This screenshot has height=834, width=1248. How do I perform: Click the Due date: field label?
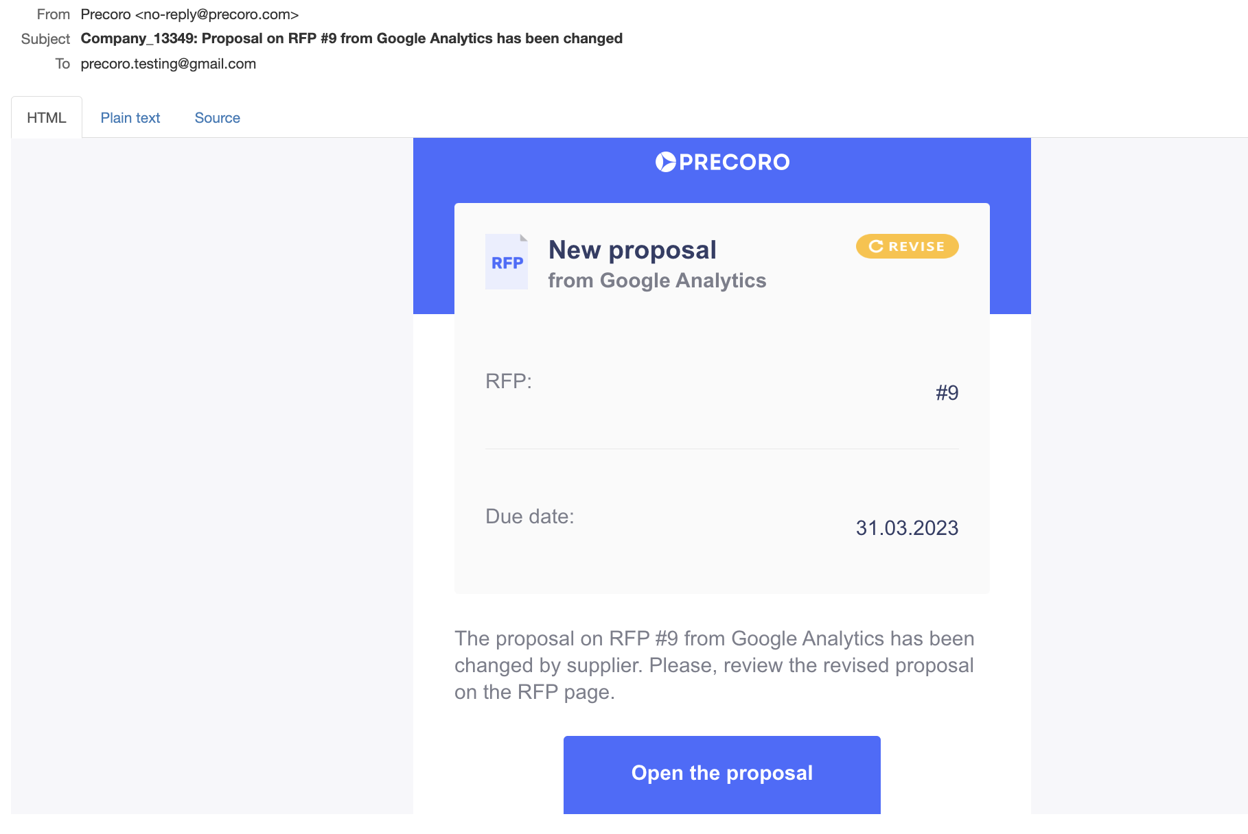point(529,516)
